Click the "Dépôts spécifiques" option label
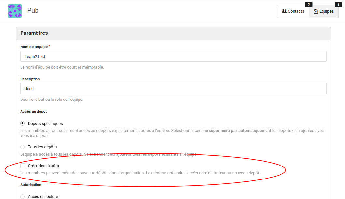This screenshot has height=199, width=345. click(45, 124)
